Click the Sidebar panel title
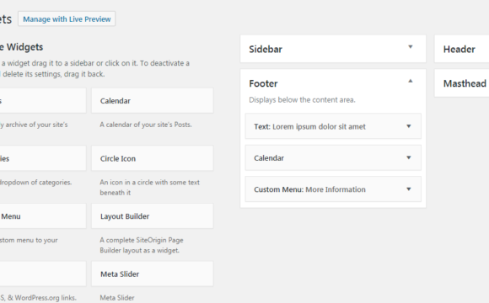Image resolution: width=489 pixels, height=303 pixels. (x=266, y=49)
